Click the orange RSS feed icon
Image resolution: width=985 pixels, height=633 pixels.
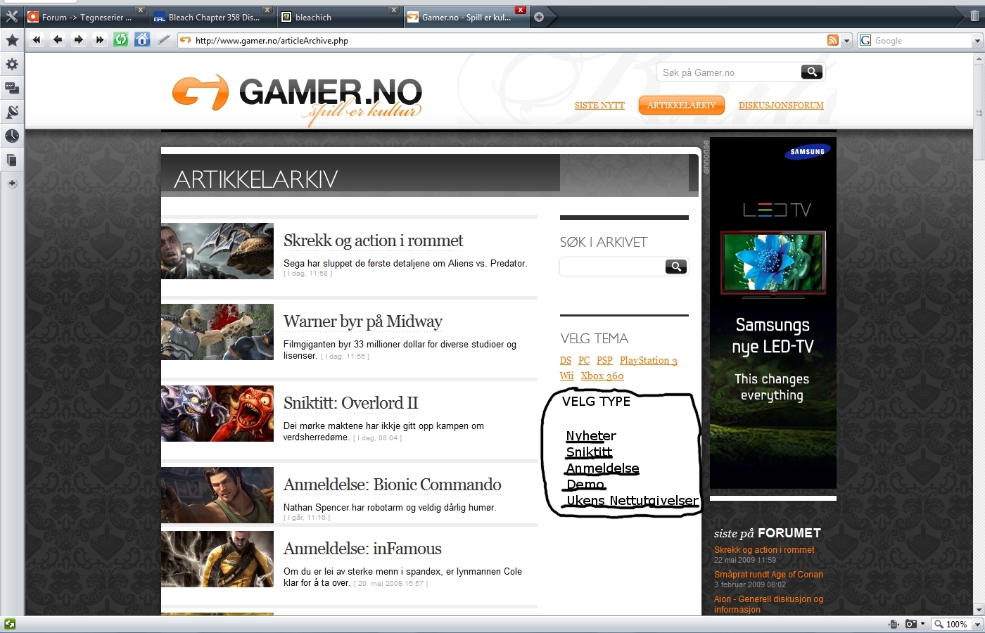(833, 41)
